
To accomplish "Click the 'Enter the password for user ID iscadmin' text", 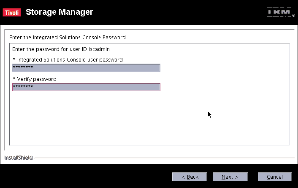I will point(61,49).
